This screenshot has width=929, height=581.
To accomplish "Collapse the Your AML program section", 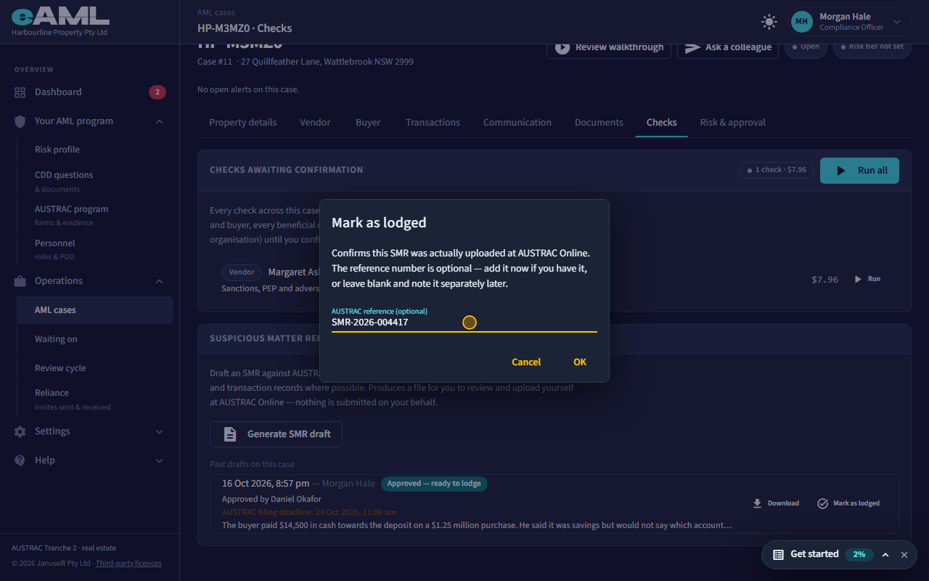I will pyautogui.click(x=160, y=121).
